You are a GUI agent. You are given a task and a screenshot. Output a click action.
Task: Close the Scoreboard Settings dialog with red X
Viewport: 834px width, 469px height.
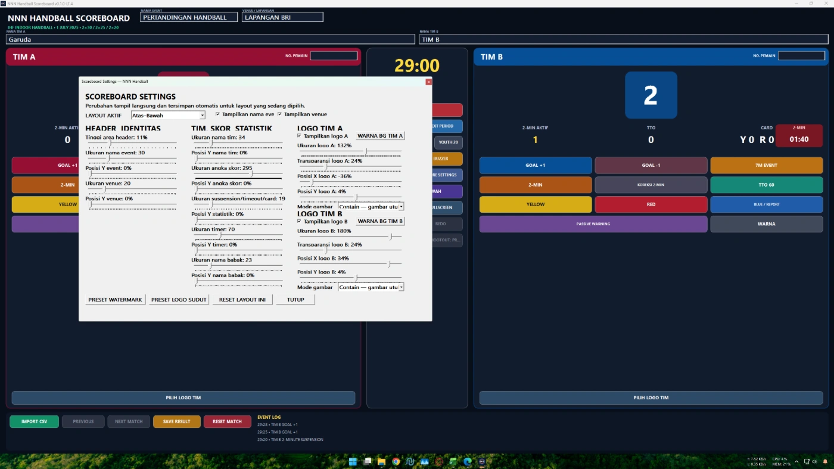428,82
